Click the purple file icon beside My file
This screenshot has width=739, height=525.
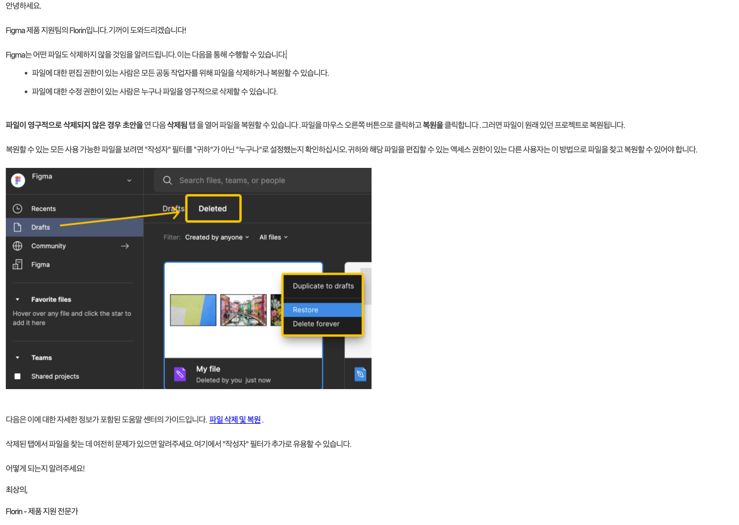[x=180, y=374]
